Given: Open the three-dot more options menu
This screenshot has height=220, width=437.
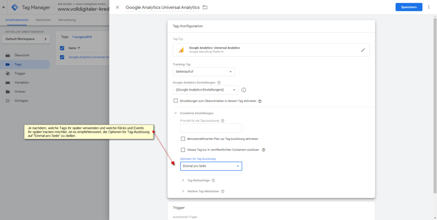Looking at the screenshot, I should (x=428, y=7).
